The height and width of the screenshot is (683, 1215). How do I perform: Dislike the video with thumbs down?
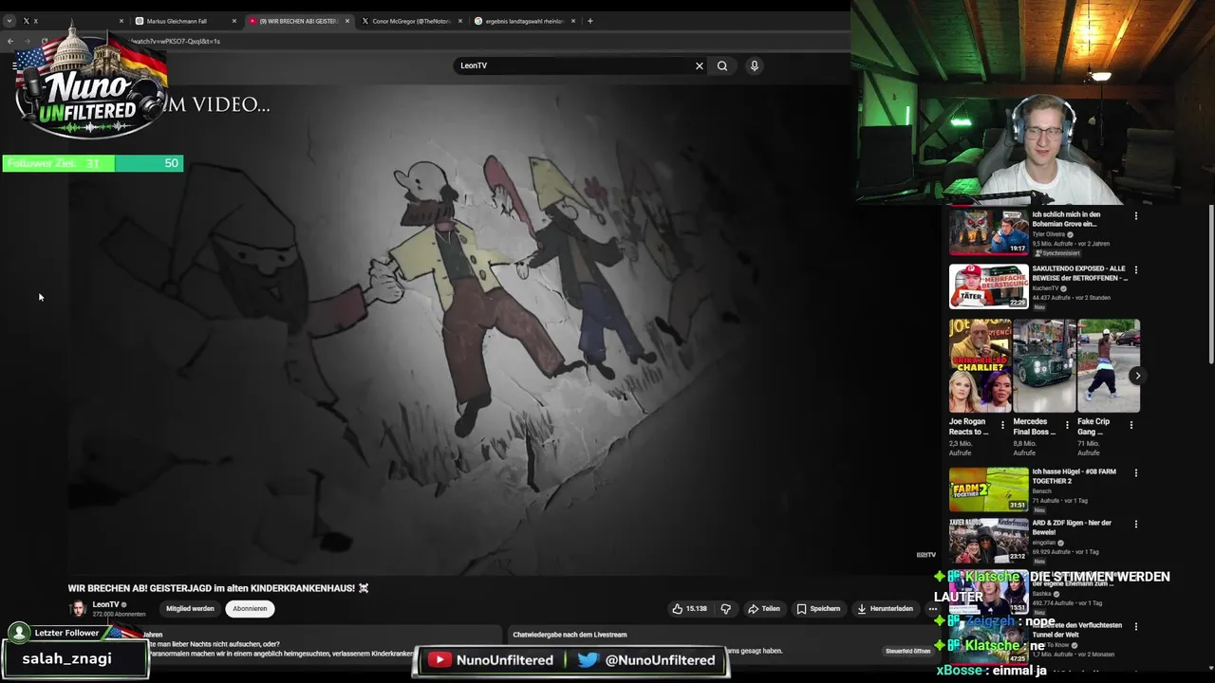pos(726,609)
